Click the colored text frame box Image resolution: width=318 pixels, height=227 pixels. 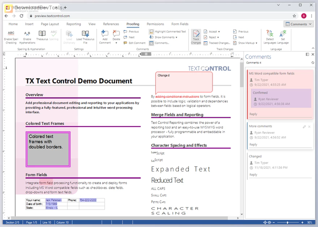[48, 149]
